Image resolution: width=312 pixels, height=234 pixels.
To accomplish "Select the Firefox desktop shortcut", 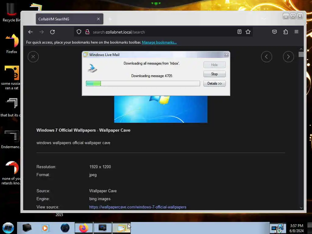I will [12, 44].
